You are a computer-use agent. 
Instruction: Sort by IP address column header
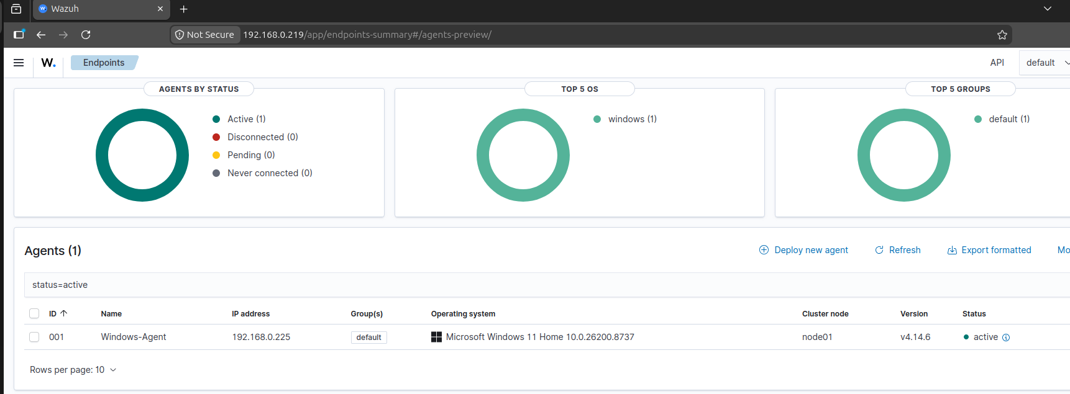pos(251,314)
